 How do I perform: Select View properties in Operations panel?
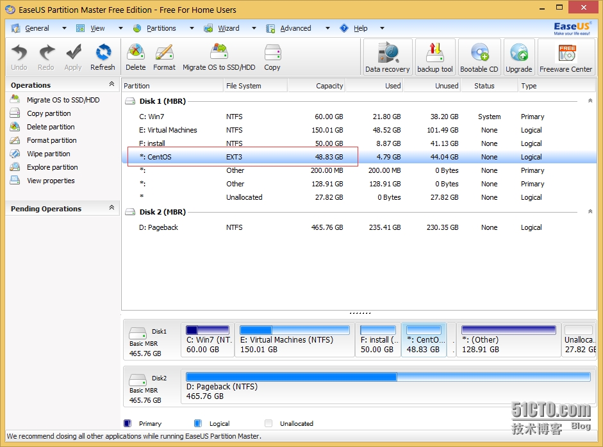click(51, 181)
